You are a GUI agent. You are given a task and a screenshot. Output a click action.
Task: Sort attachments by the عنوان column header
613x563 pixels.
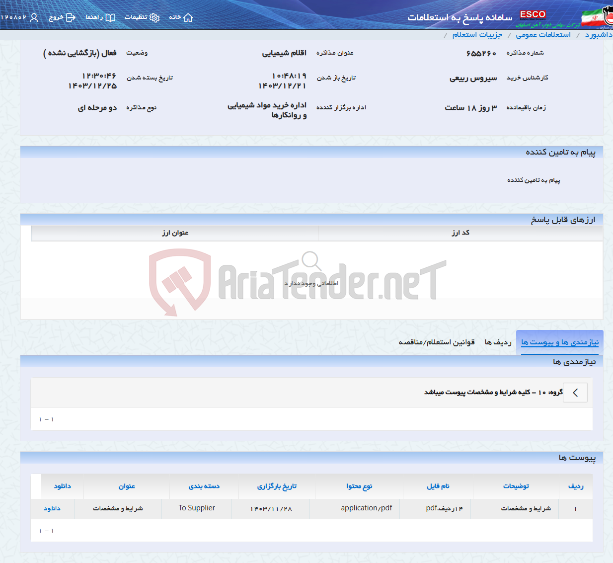click(x=127, y=486)
